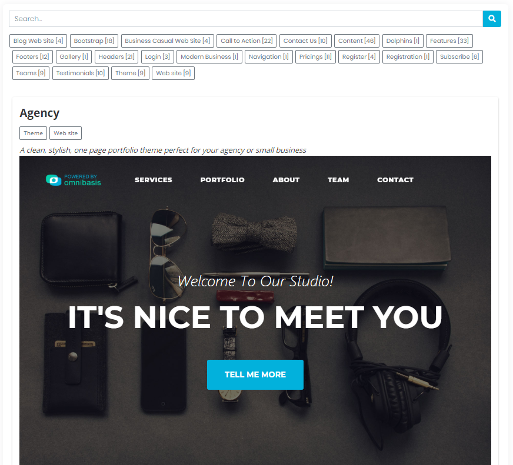This screenshot has width=513, height=465.
Task: Select the Call to Action [22] tag
Action: 246,41
